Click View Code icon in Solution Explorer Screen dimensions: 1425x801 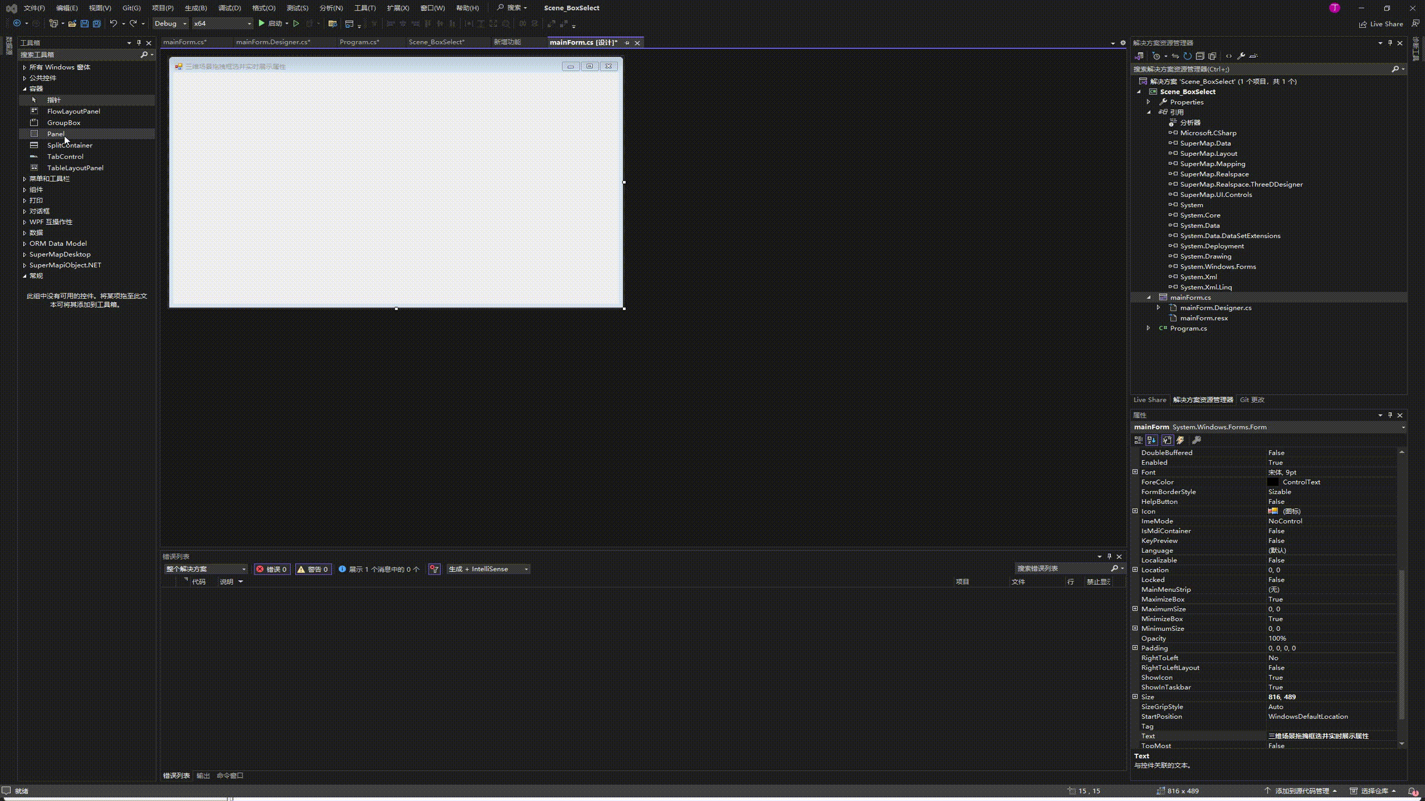coord(1229,56)
